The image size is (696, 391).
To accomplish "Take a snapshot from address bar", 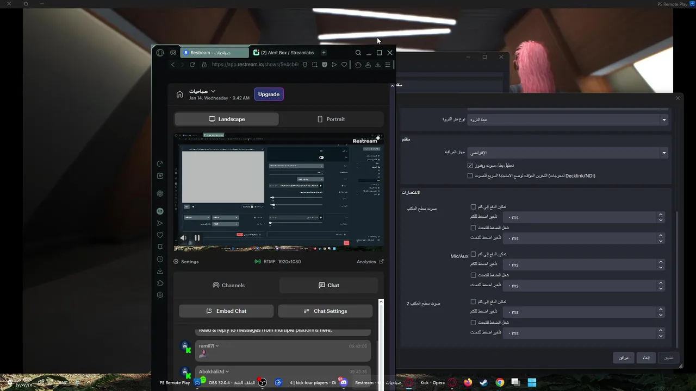I will pos(314,65).
